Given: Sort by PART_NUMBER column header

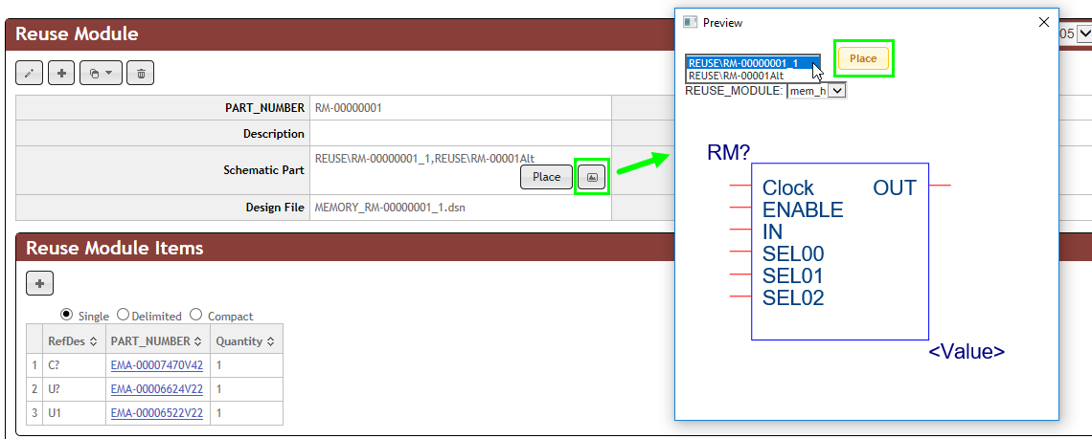Looking at the screenshot, I should 157,341.
